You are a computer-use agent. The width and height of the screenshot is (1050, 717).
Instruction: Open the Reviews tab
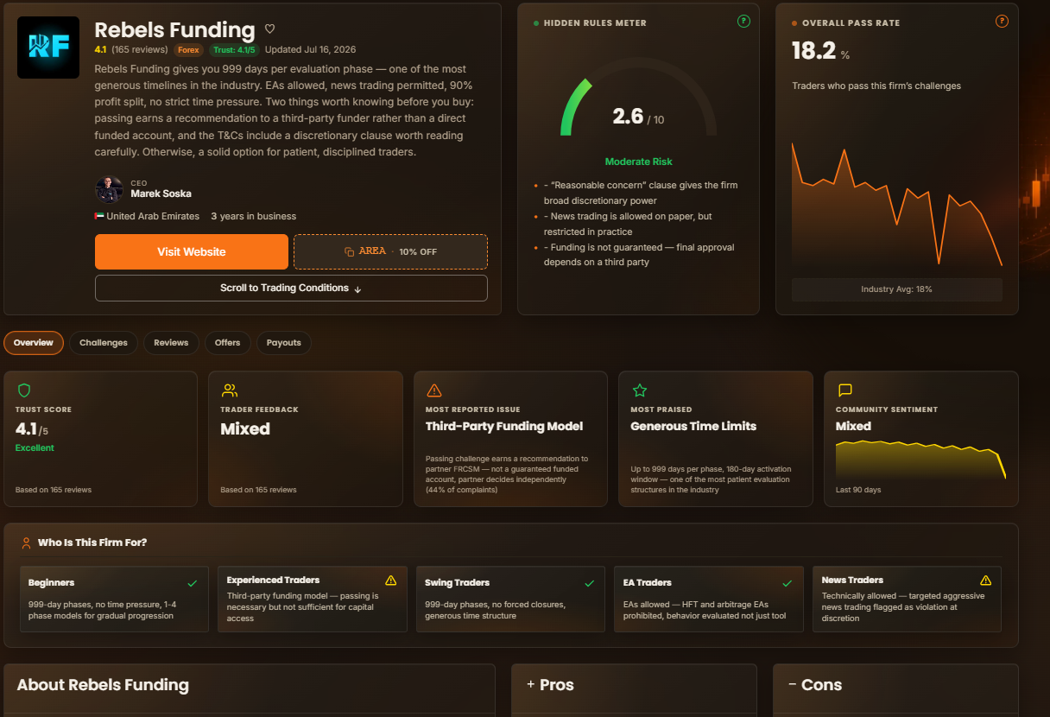171,343
